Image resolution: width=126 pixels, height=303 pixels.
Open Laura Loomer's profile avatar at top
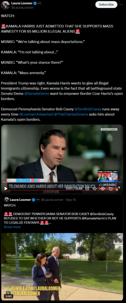point(5,5)
